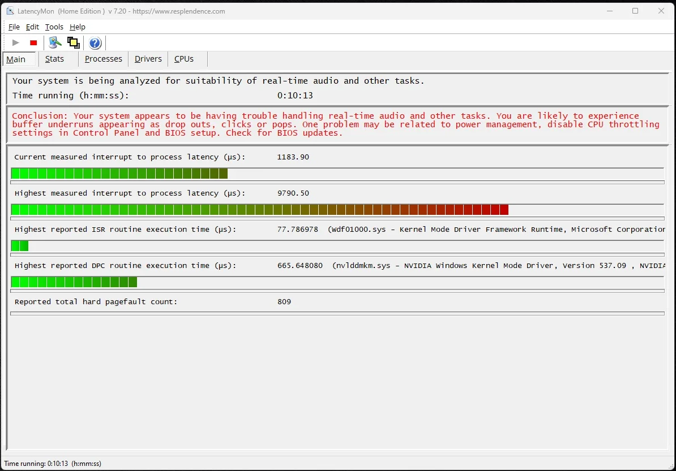Open the Drivers tab
The width and height of the screenshot is (676, 471).
(x=148, y=59)
